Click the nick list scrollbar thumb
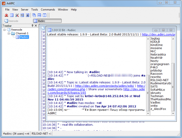 click(x=173, y=87)
